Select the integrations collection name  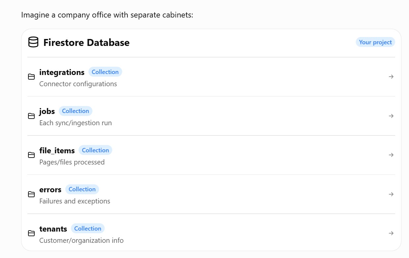coord(62,72)
